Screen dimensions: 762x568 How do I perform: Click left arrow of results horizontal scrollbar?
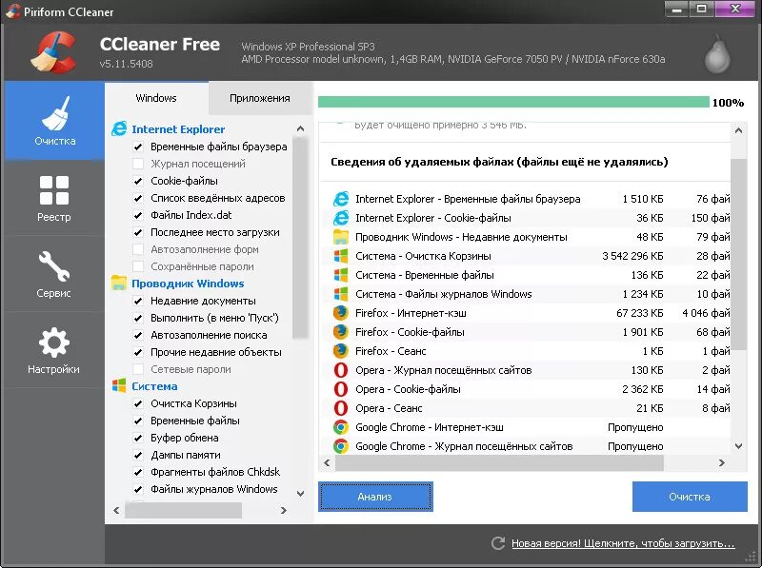tap(327, 462)
